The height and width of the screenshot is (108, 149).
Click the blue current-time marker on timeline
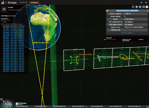click(86, 107)
